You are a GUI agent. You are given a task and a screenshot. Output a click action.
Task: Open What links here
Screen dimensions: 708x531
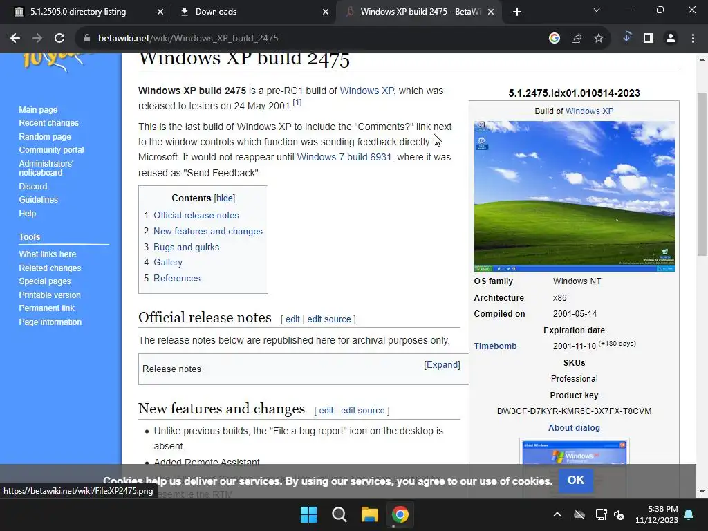coord(48,254)
